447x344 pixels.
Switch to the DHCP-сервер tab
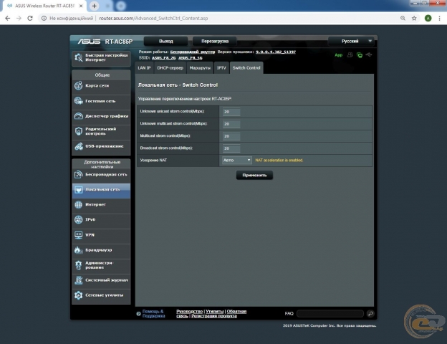click(170, 67)
